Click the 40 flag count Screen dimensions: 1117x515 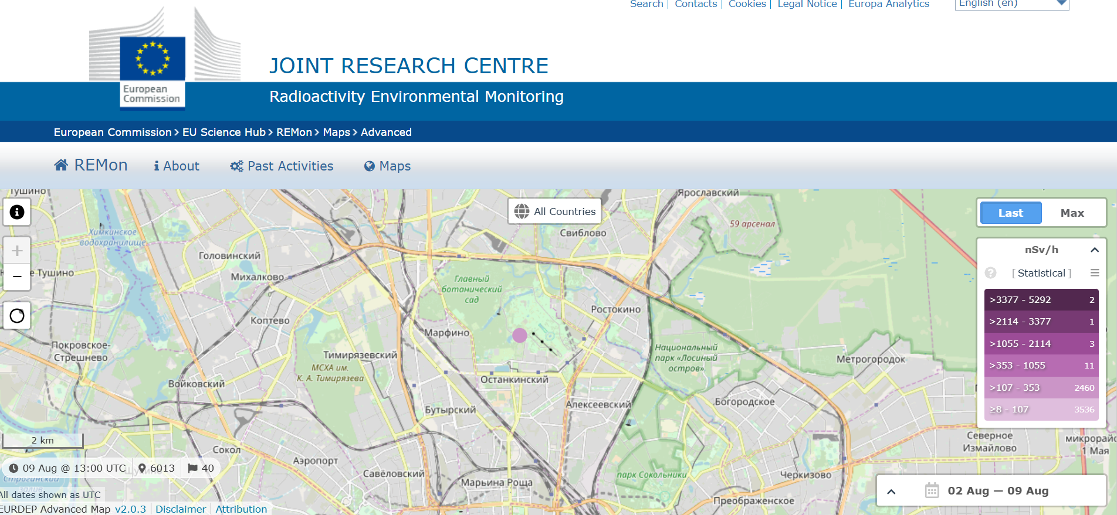[208, 468]
